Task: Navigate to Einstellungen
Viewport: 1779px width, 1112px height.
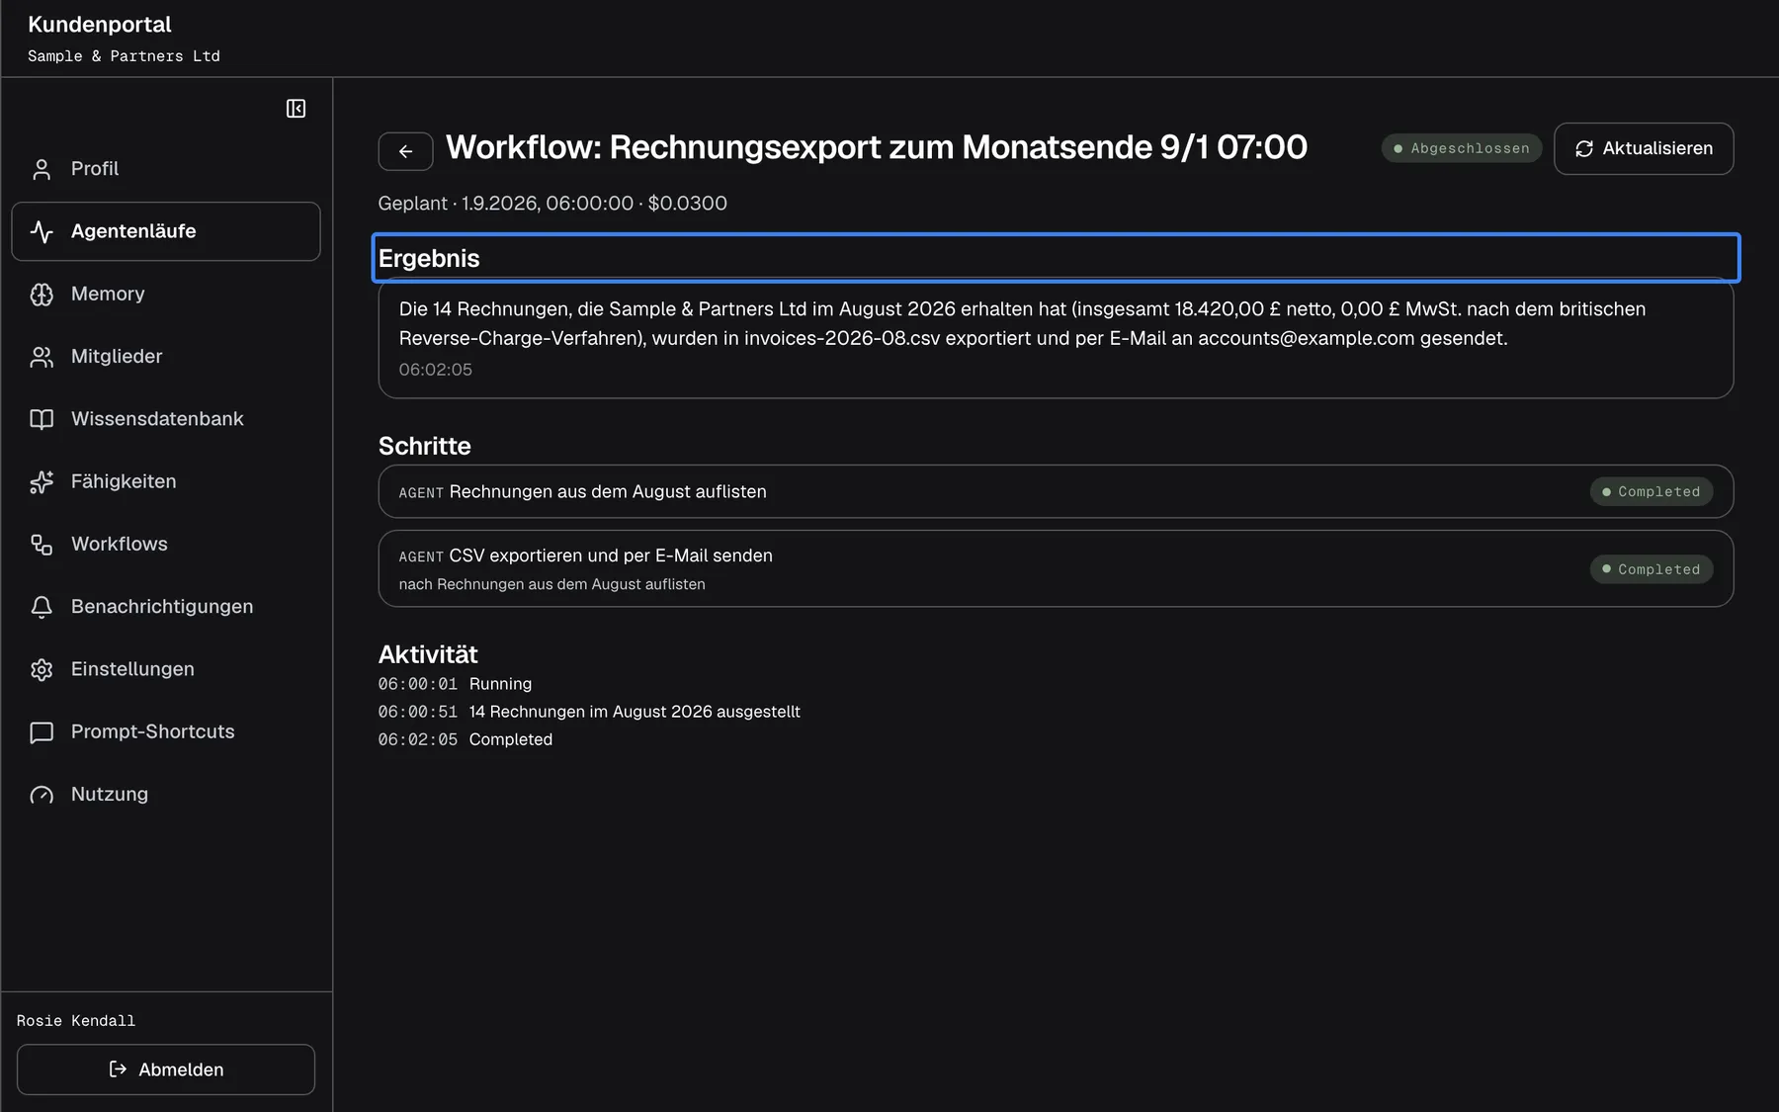Action: (x=166, y=669)
